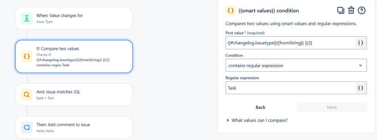Screen dimensions: 377x140
Task: Click the green trigger icon for Value changes
Action: [x=26, y=18]
